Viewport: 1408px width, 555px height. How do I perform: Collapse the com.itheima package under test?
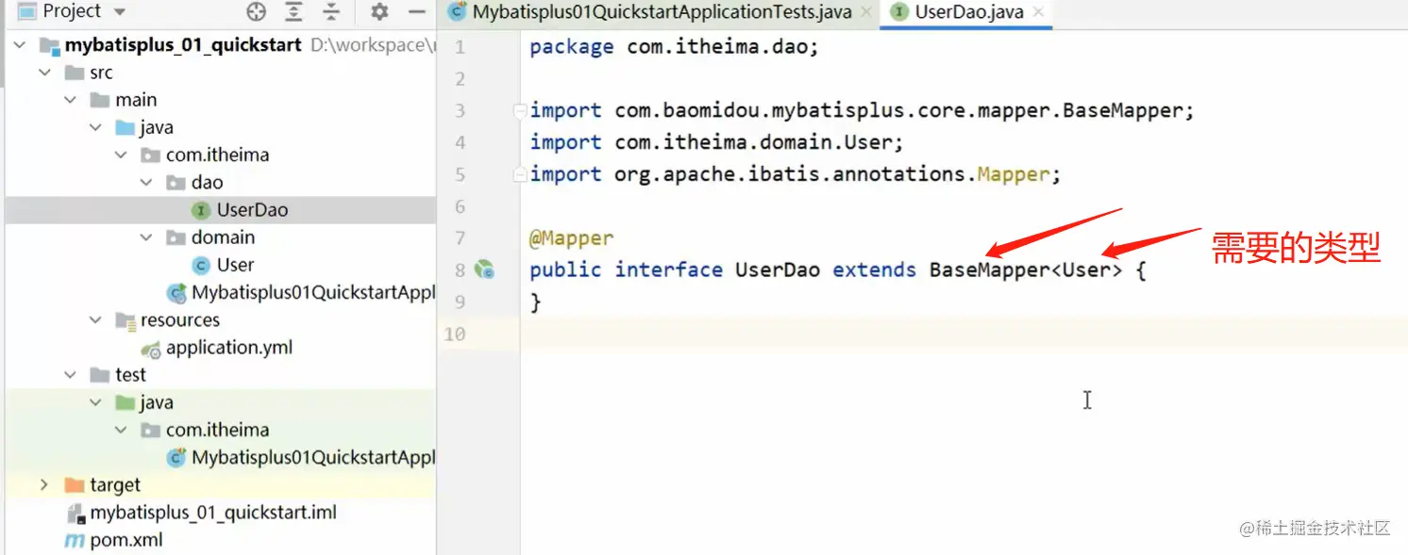121,430
